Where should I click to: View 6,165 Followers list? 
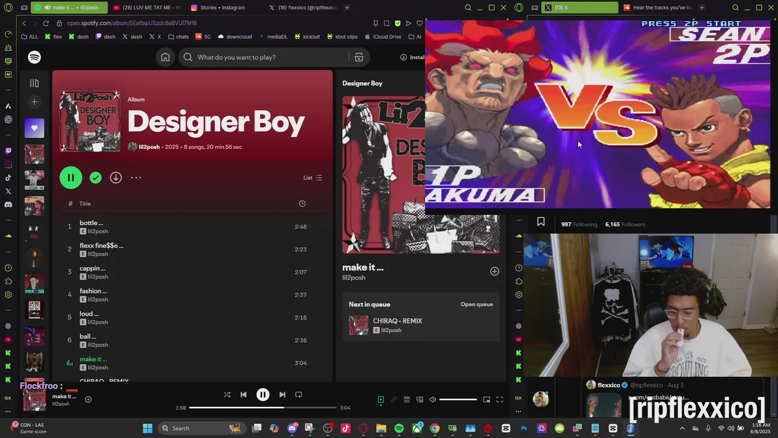(625, 224)
